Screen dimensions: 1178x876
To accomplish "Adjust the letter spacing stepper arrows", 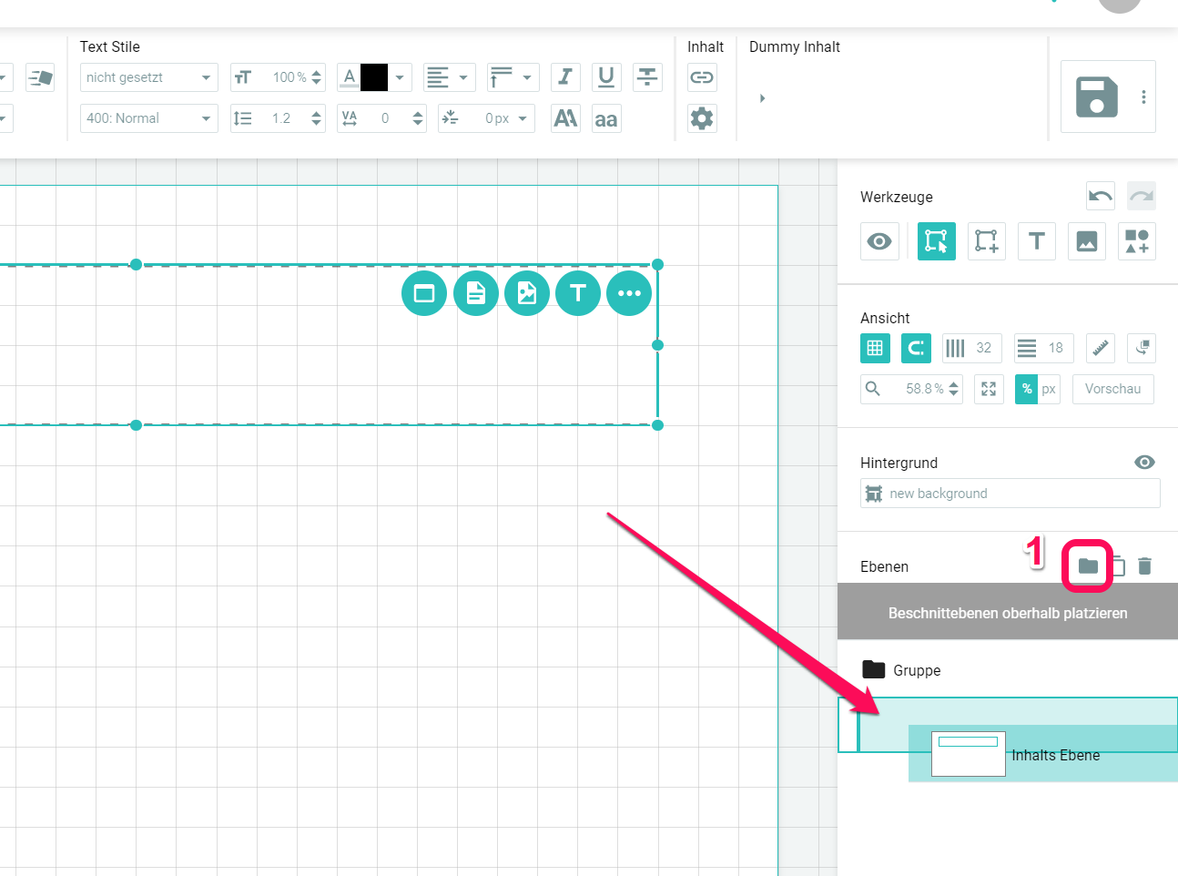I will point(418,118).
